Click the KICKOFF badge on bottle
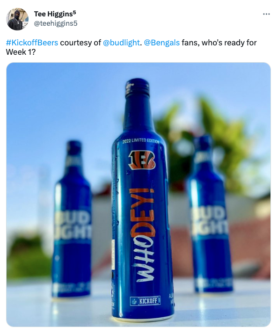Viewport: 277px width, 335px height. point(146,301)
